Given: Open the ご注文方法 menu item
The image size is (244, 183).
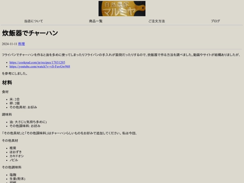Looking at the screenshot, I should click(x=156, y=21).
